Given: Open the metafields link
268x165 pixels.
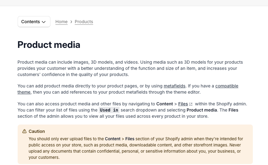Looking at the screenshot, I should click(x=175, y=86).
